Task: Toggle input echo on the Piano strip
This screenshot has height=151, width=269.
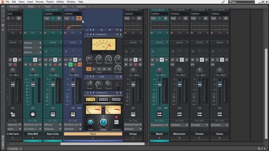Action: pyautogui.click(x=80, y=65)
